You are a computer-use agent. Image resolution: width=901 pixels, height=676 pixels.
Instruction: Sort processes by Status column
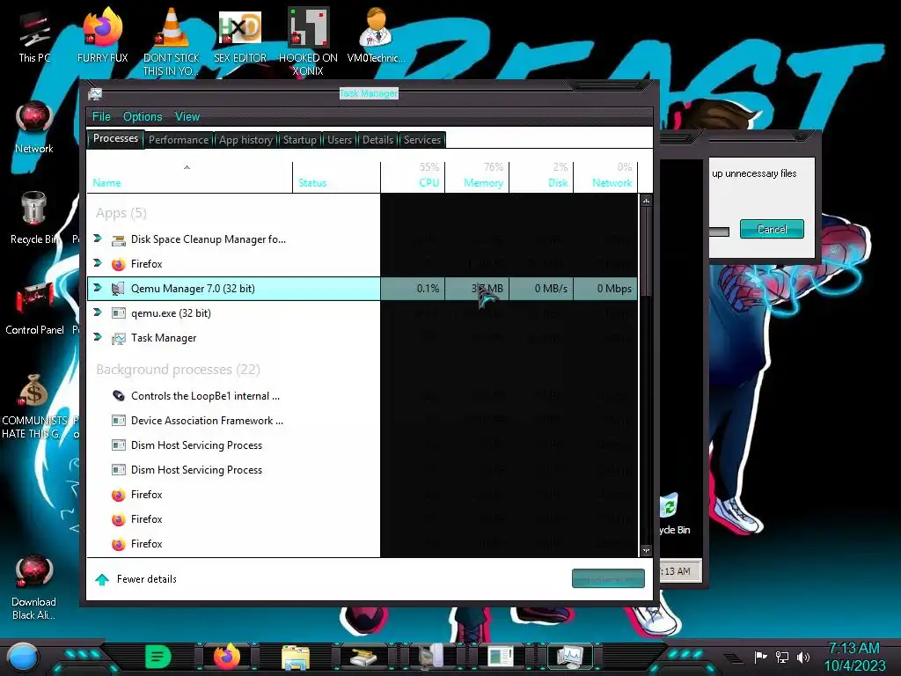point(336,176)
